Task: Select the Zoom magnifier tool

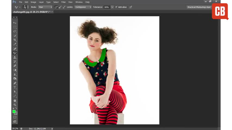Action: 15,105
